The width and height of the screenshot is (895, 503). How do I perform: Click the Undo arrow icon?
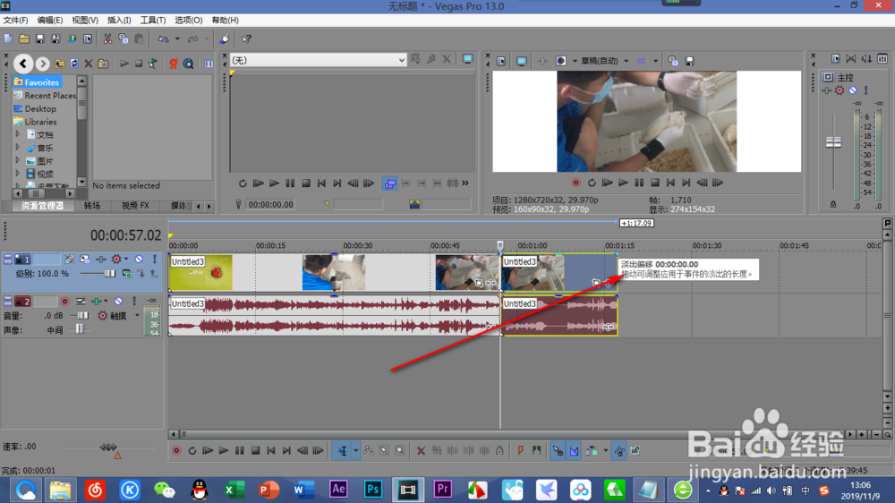click(163, 38)
